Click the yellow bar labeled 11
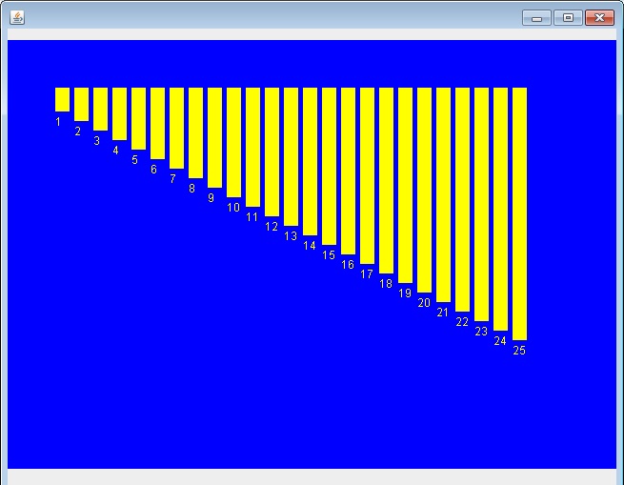This screenshot has height=485, width=624. click(x=252, y=147)
